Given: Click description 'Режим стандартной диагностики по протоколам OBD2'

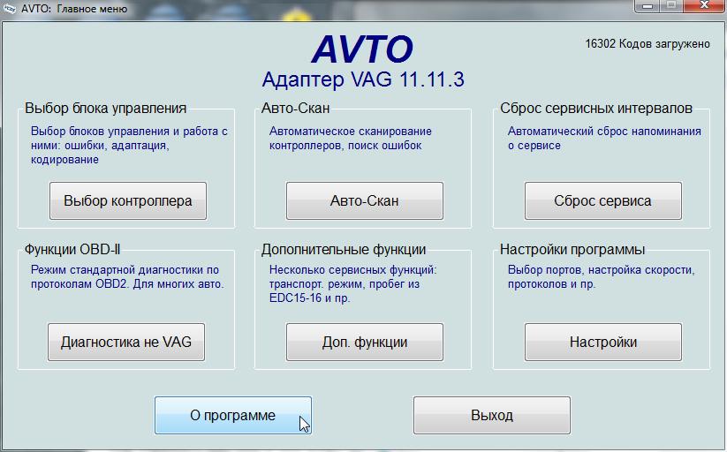Looking at the screenshot, I should coord(127,277).
